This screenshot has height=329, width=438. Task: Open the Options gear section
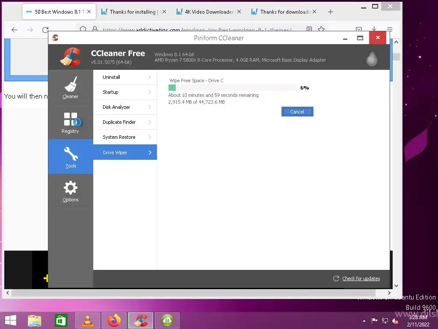tap(71, 191)
